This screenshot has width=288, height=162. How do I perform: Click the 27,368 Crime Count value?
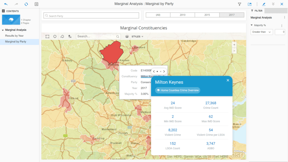pyautogui.click(x=211, y=103)
